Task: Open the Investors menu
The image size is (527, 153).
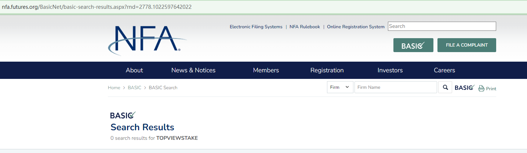Action: [390, 70]
